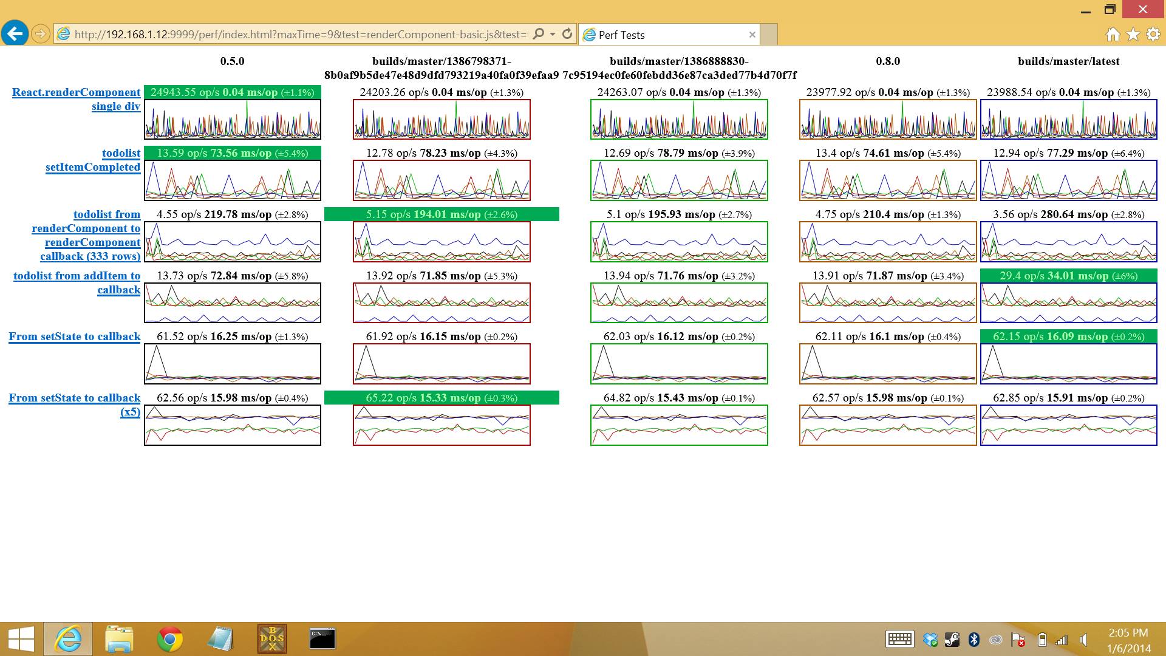Click highlighted 13.59 op/s result
This screenshot has height=656, width=1166.
point(233,153)
